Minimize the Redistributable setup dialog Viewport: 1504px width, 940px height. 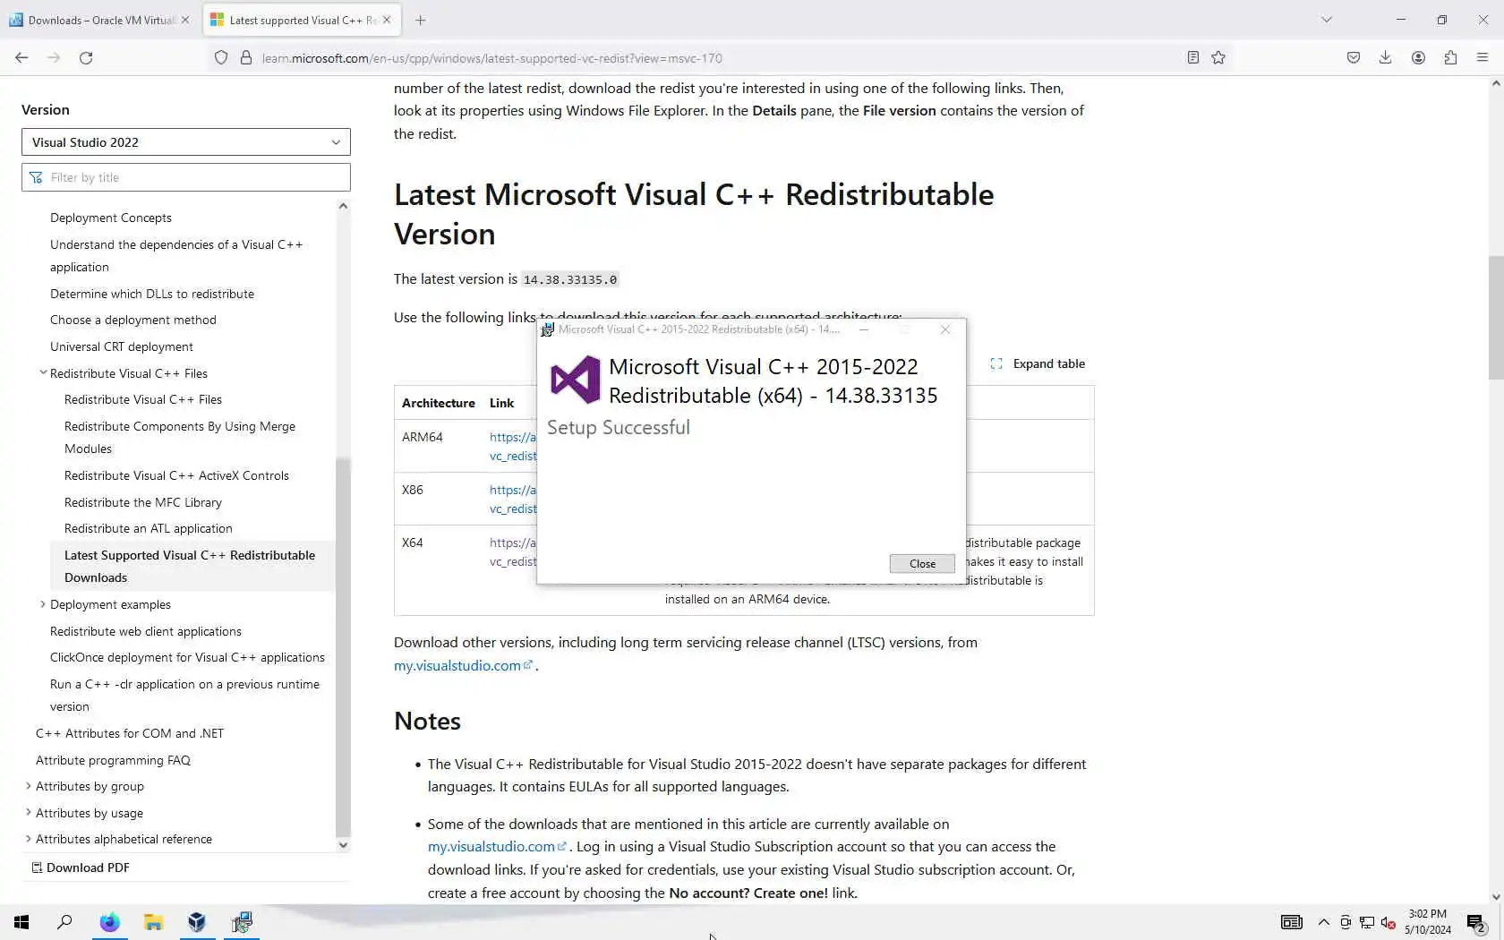[x=863, y=329]
